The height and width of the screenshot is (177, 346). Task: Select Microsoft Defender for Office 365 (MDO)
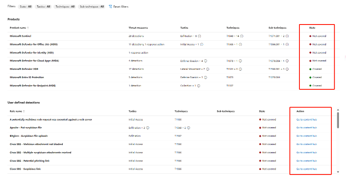[x=173, y=44]
